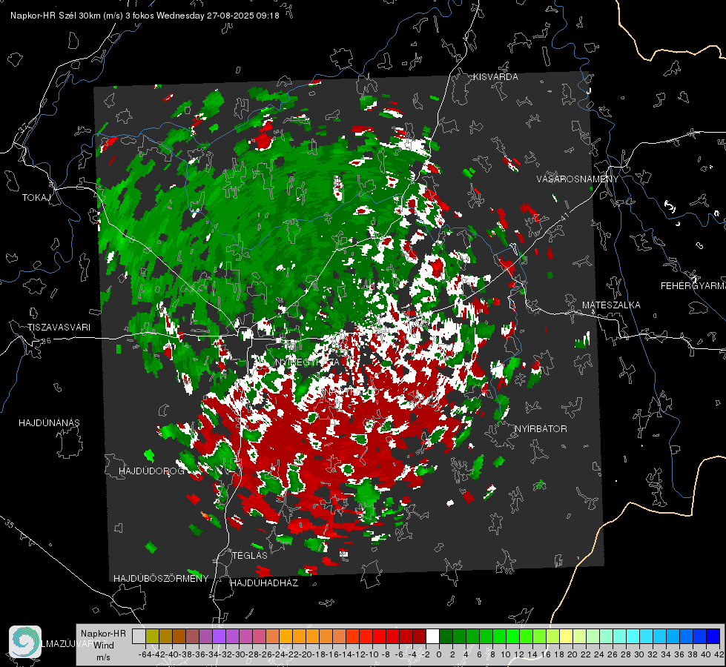
Task: Click the KISVÁRDA town label
Action: click(x=495, y=77)
